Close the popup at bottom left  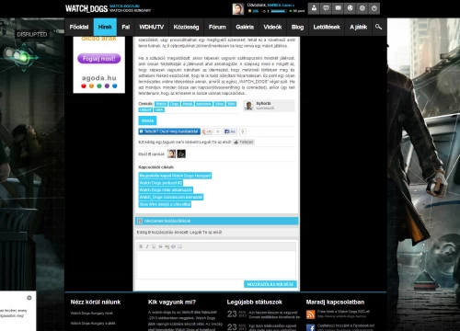tap(29, 298)
